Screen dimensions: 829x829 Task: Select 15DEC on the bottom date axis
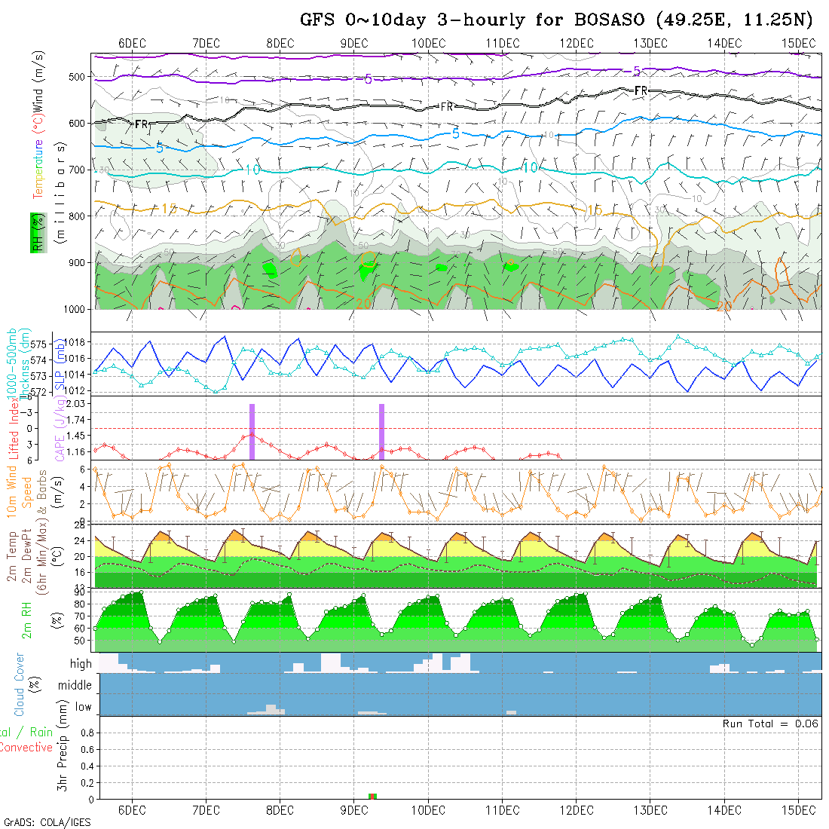click(x=798, y=810)
